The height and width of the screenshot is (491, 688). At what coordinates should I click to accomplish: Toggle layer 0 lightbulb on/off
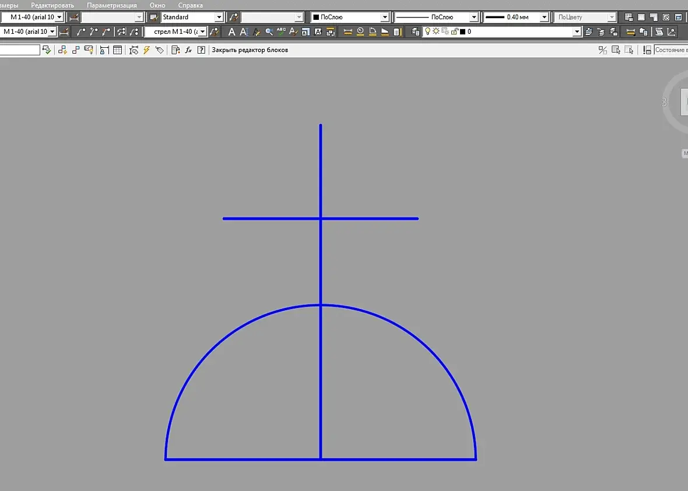pyautogui.click(x=427, y=31)
